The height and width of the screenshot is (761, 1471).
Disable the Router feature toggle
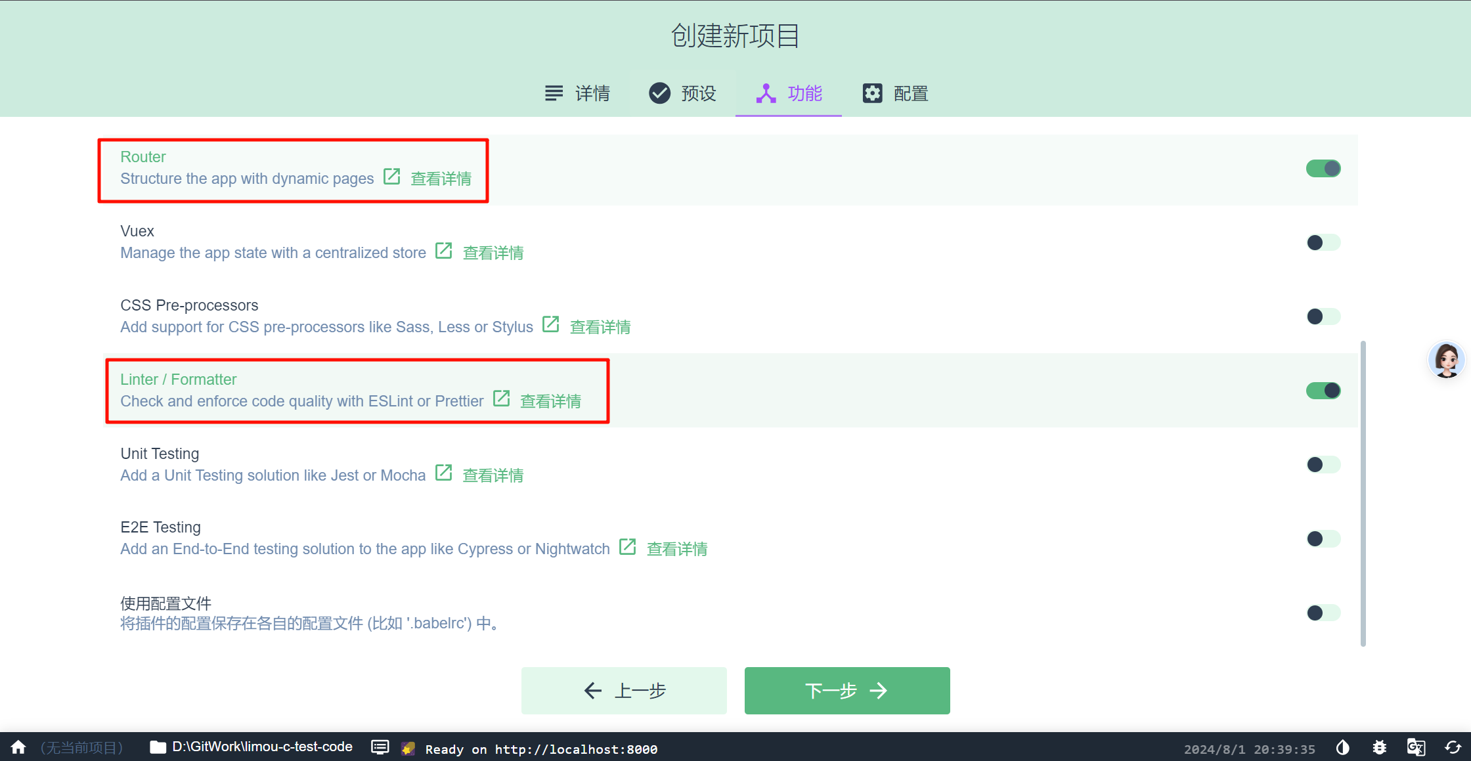click(x=1323, y=169)
